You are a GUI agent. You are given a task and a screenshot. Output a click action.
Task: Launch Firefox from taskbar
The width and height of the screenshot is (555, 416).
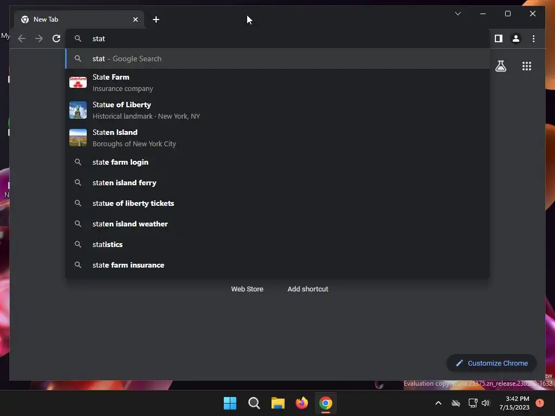pyautogui.click(x=301, y=403)
